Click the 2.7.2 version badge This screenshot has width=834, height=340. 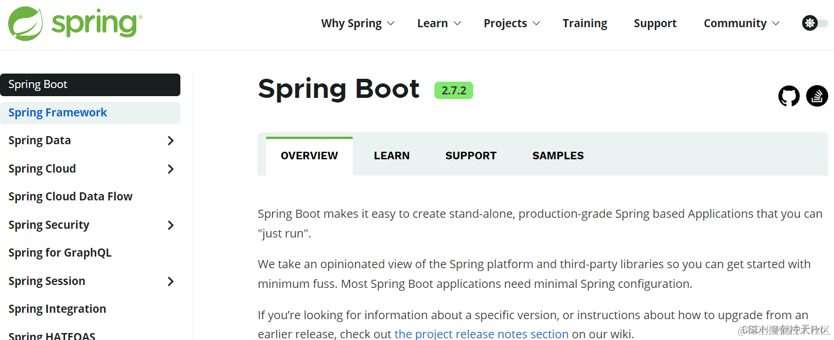[x=454, y=90]
